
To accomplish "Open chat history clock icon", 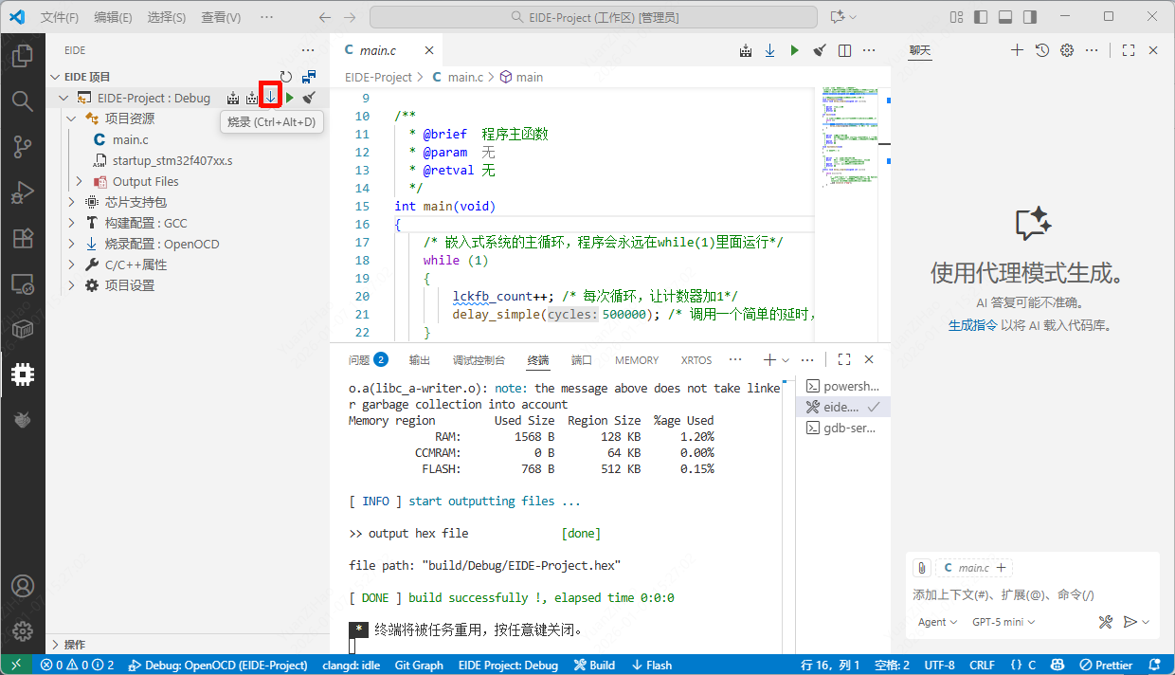I will 1042,50.
